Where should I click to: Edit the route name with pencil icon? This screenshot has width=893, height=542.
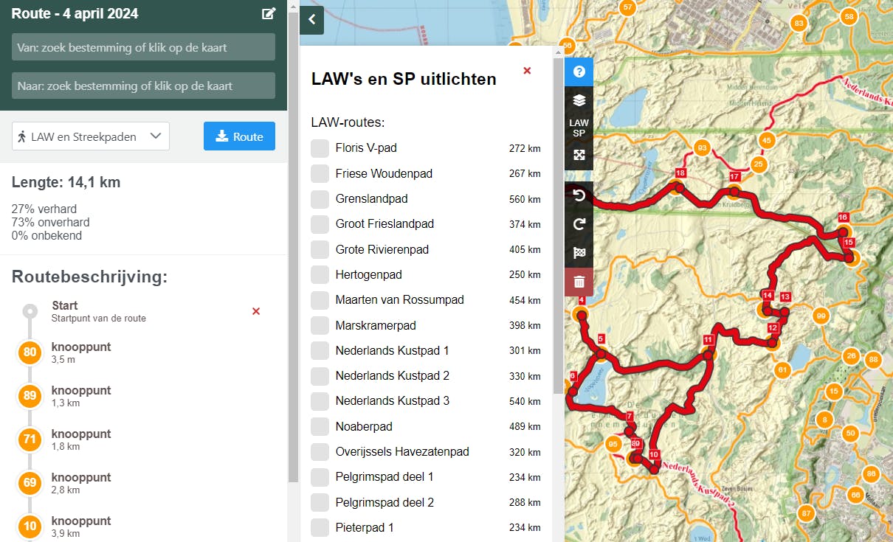click(269, 13)
